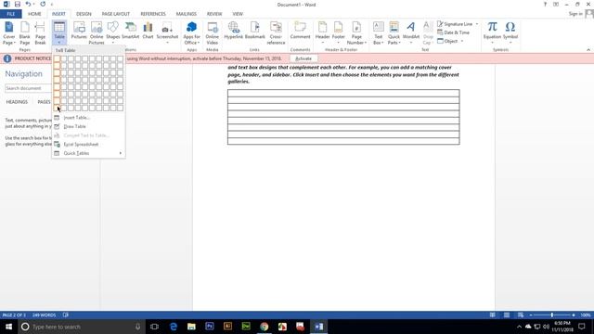This screenshot has height=334, width=594.
Task: Insert a Blank Page
Action: pyautogui.click(x=25, y=33)
